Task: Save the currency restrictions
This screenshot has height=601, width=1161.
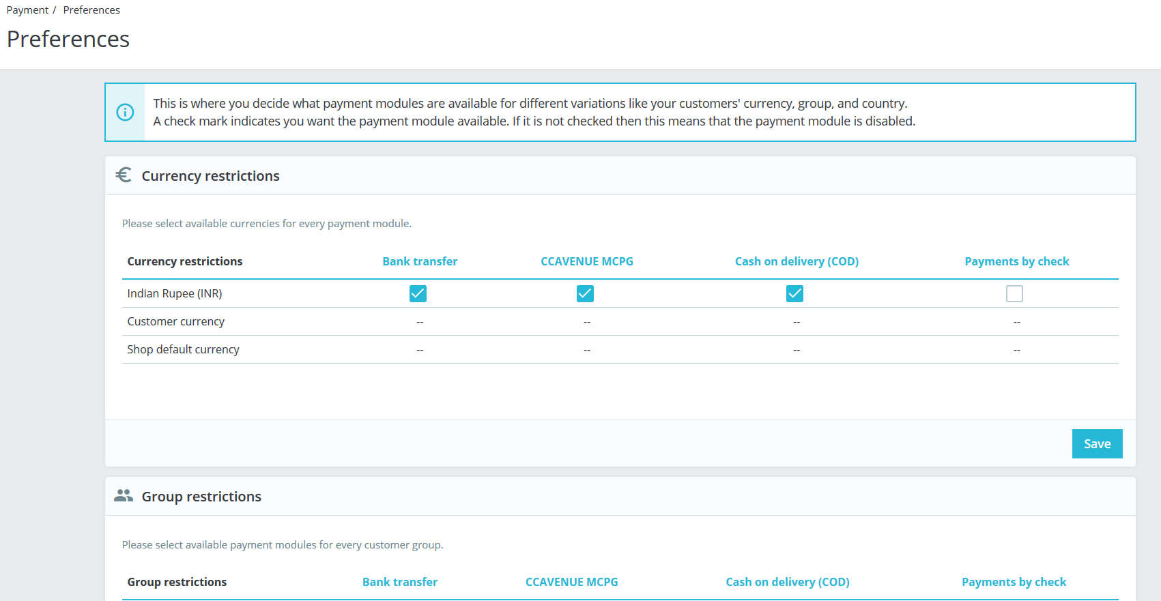Action: [1097, 444]
